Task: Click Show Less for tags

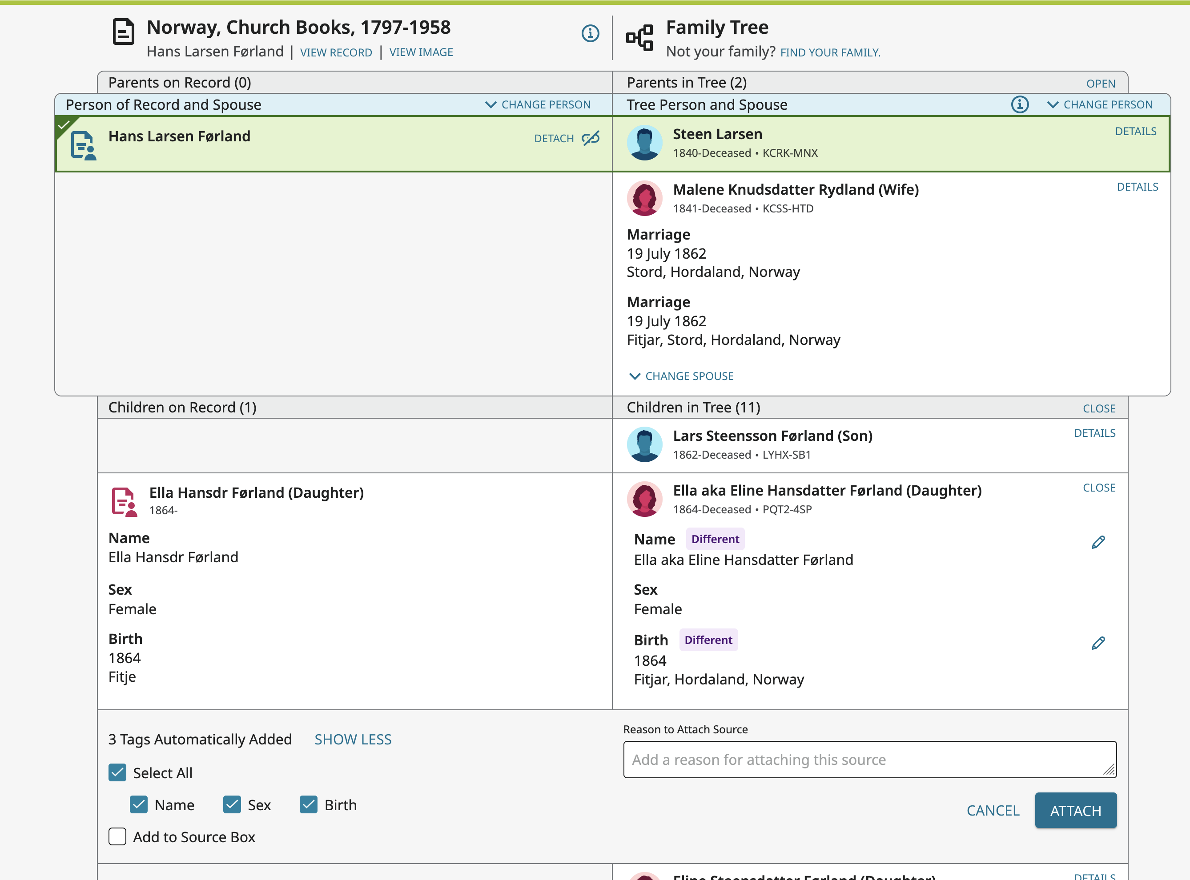Action: click(353, 740)
